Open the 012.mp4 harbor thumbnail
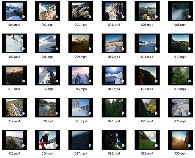Image resolution: width=195 pixels, height=158 pixels. tap(180, 43)
